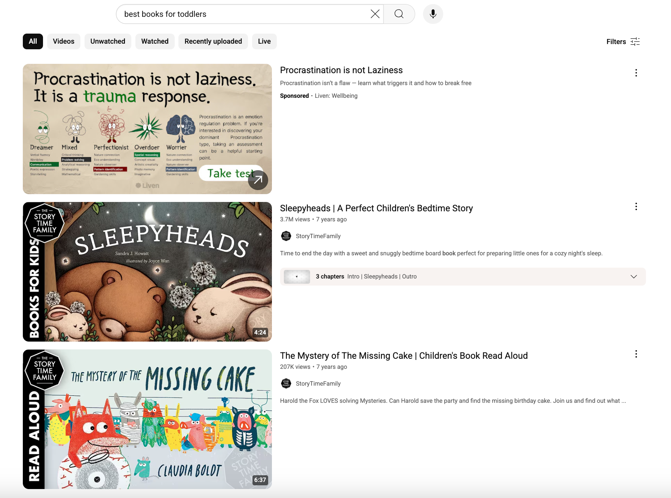Select the Recently uploaded tab
Screen dimensions: 671x498
tap(213, 41)
